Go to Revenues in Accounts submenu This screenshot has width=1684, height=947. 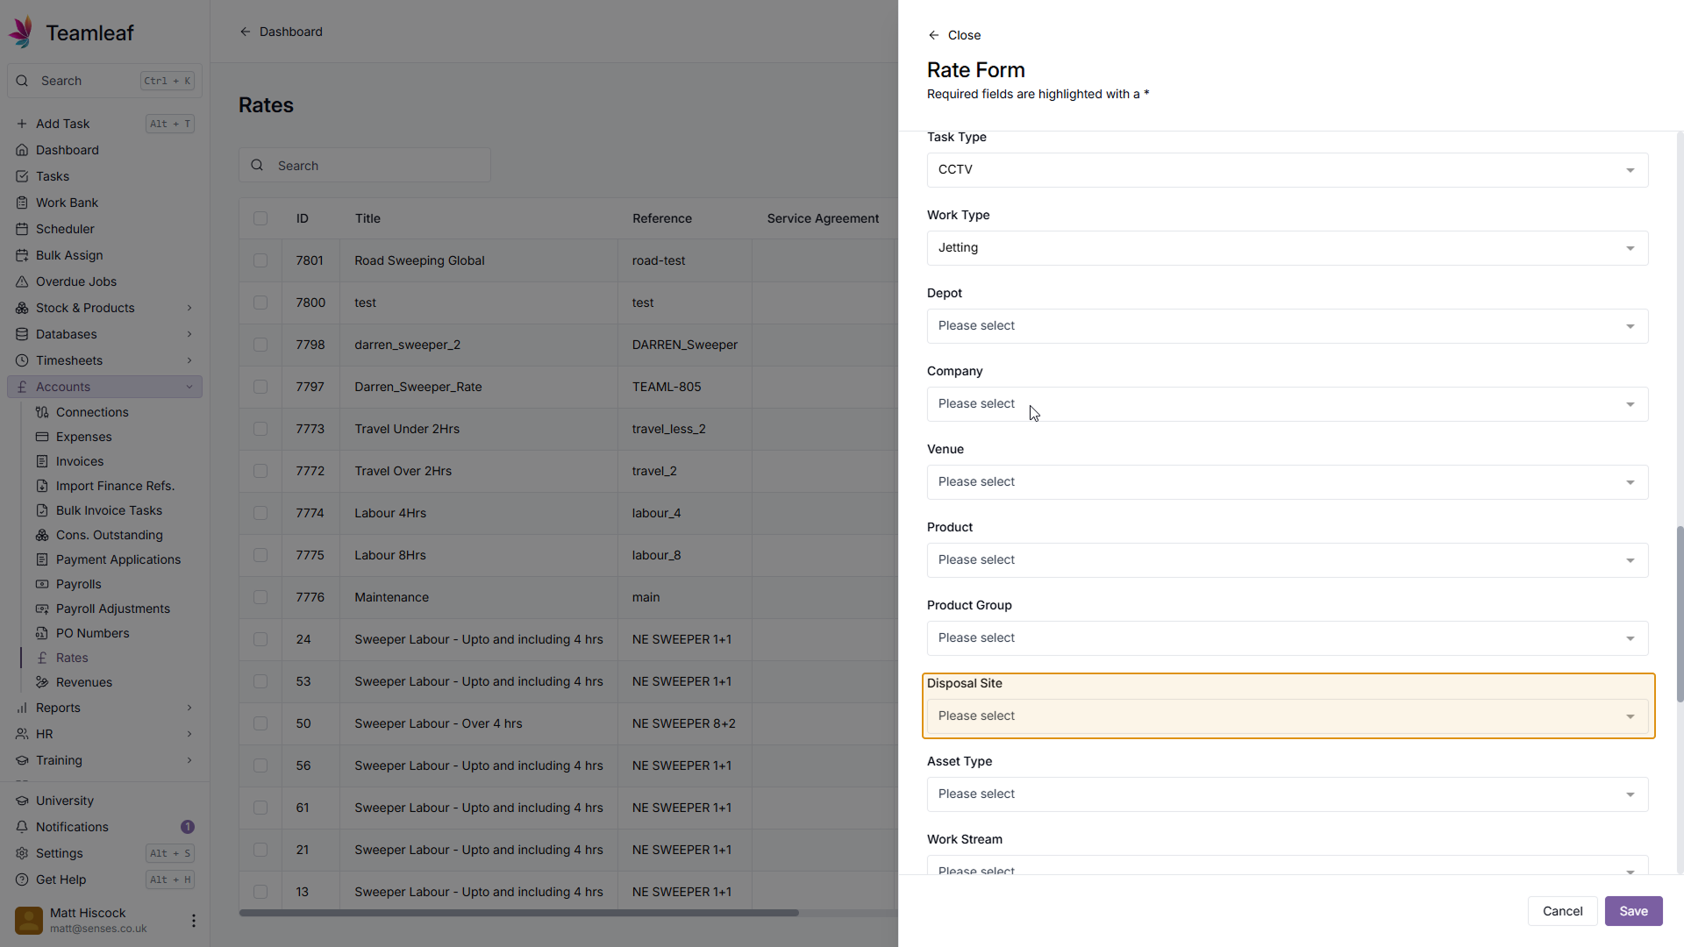click(x=83, y=682)
